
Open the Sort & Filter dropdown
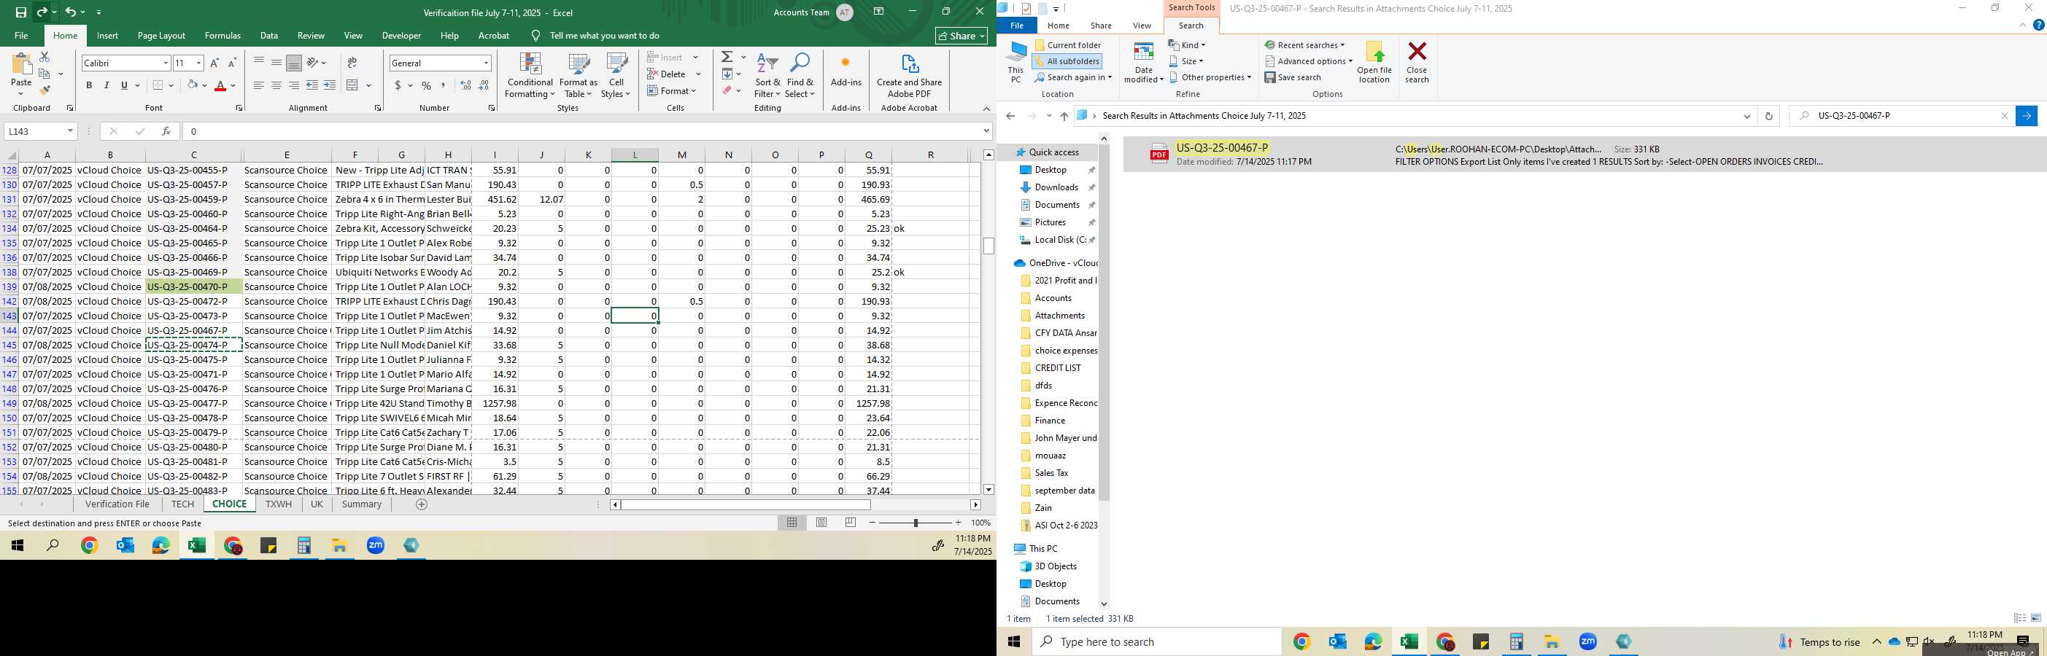(767, 77)
